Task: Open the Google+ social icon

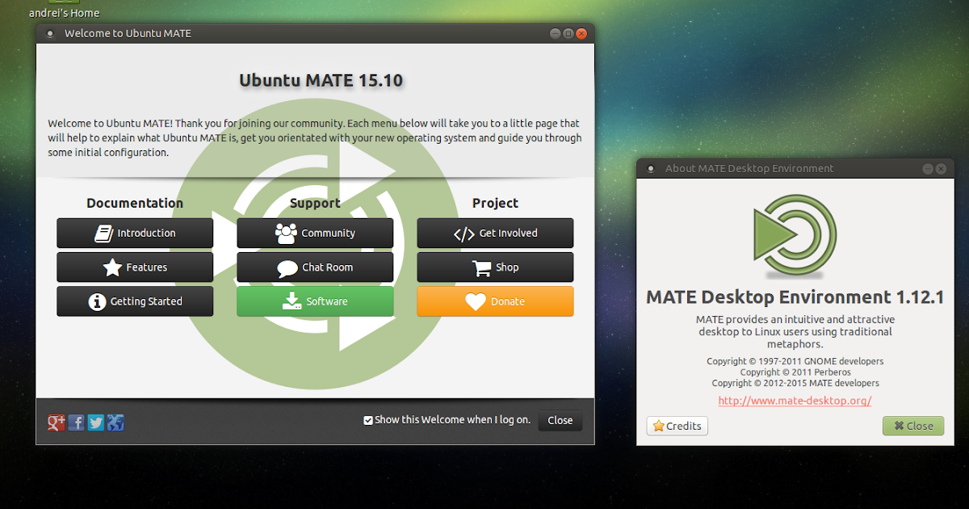Action: (56, 422)
